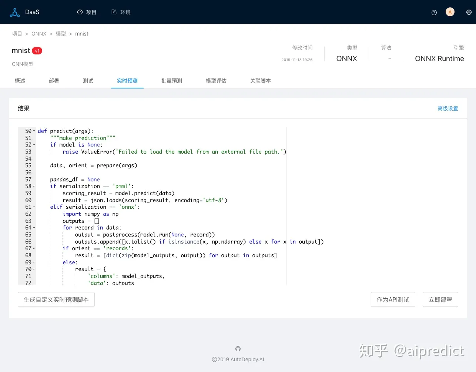Viewport: 476px width, 372px height.
Task: Switch to the 部署 tab
Action: 54,81
